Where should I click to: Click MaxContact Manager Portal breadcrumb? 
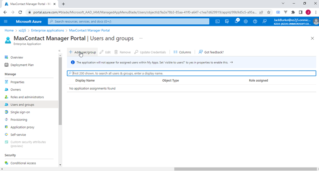[x=89, y=30]
